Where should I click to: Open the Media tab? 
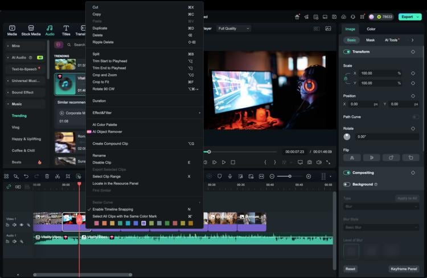click(x=12, y=30)
